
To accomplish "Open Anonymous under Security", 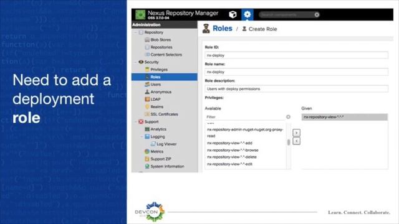I will (161, 92).
